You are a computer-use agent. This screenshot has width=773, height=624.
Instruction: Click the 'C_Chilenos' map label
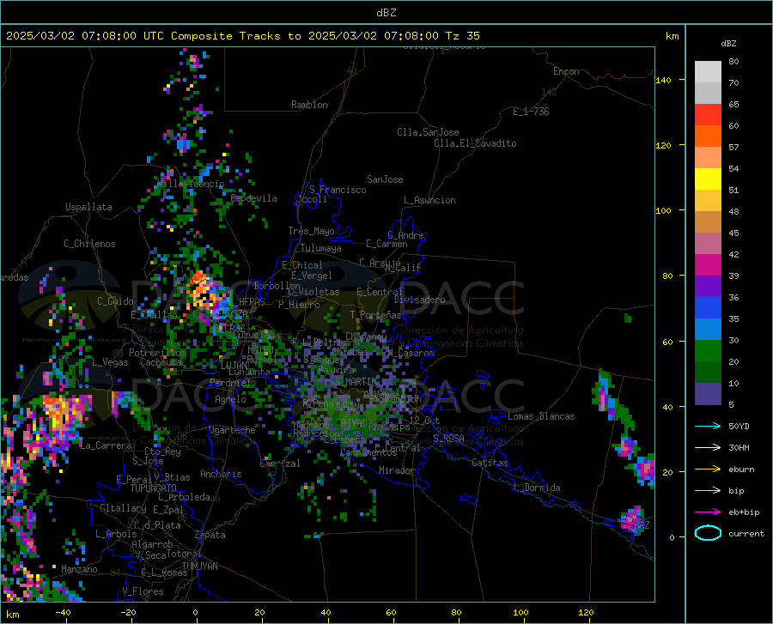[x=89, y=244]
